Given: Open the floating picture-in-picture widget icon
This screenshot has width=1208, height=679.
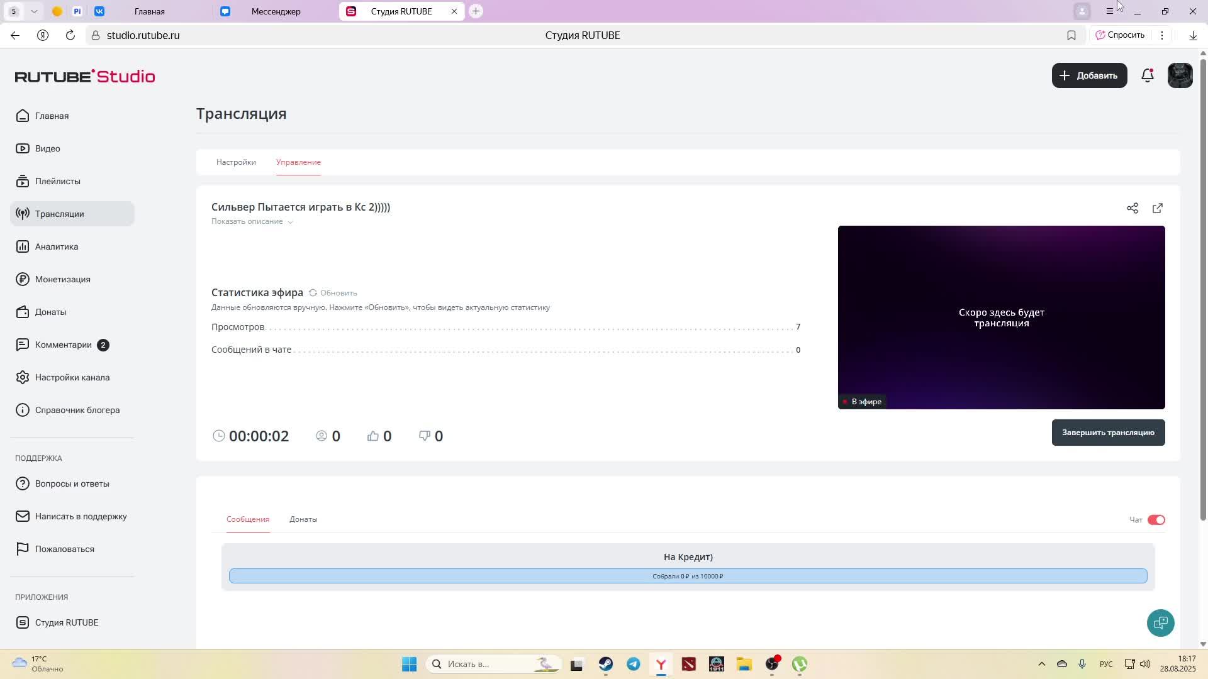Looking at the screenshot, I should click(x=1160, y=622).
